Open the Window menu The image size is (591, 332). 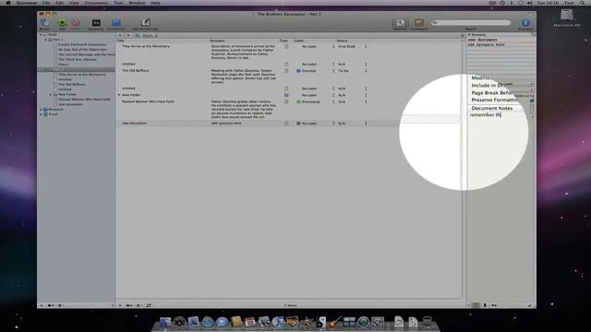(137, 3)
